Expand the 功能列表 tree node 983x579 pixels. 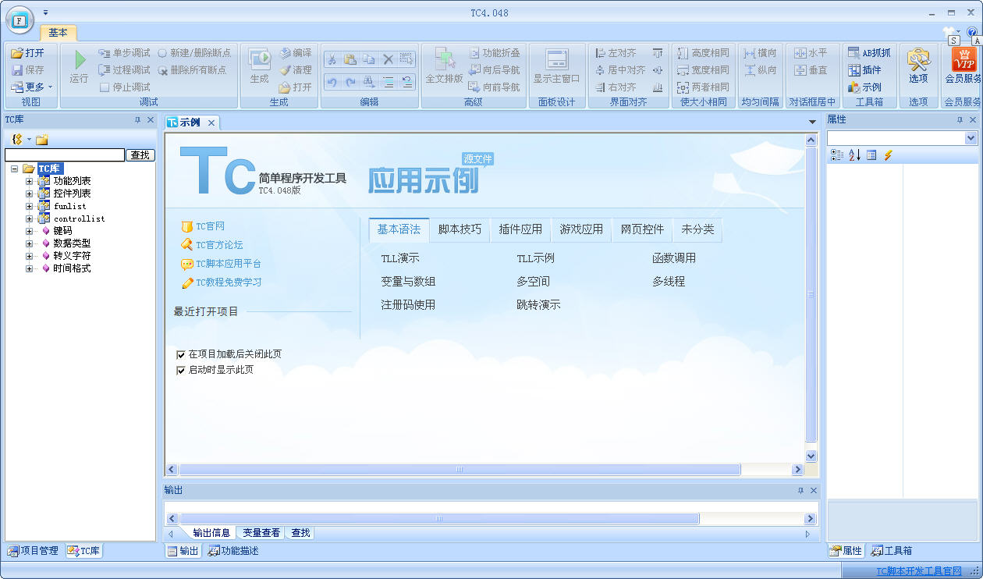tap(29, 180)
